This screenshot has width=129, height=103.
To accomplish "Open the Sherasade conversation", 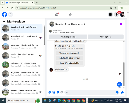I will point(22,47).
